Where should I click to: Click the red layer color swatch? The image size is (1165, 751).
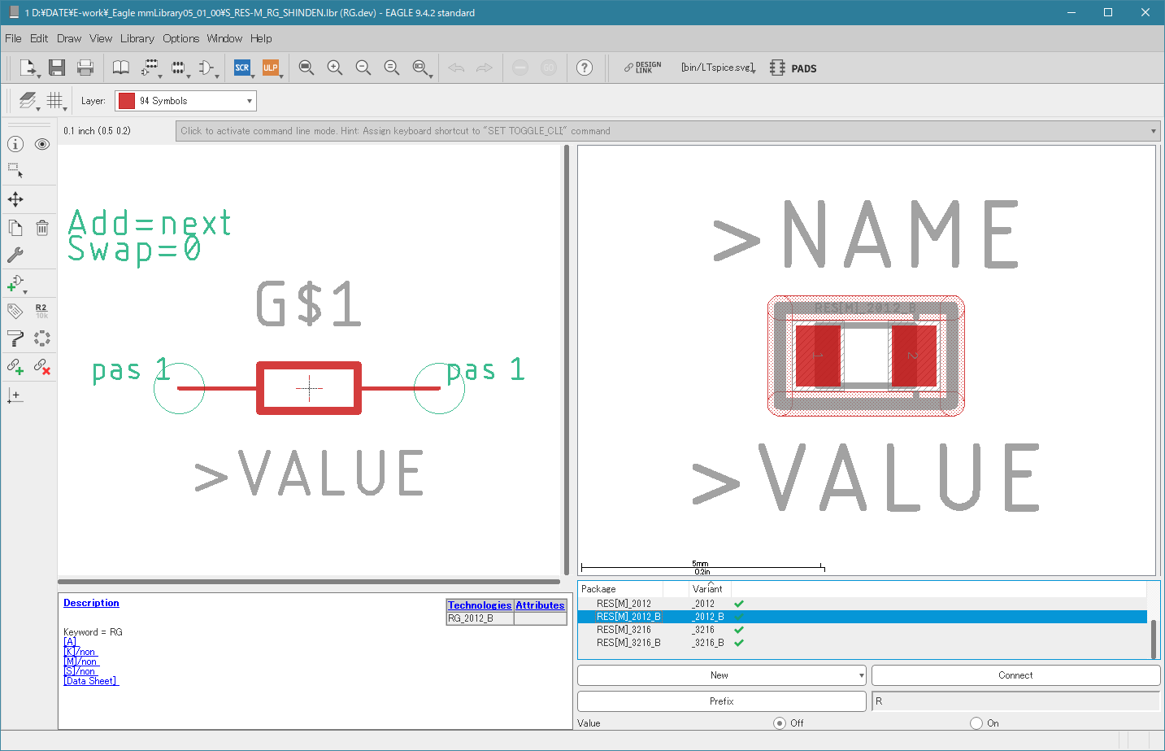126,101
